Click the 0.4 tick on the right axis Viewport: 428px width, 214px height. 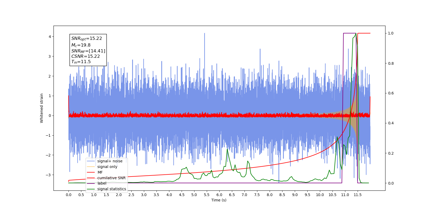click(391, 123)
